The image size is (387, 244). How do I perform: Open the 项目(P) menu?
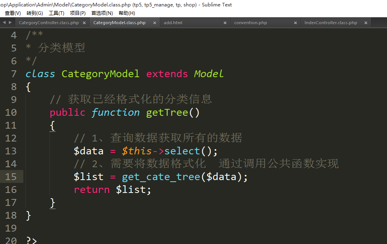pyautogui.click(x=78, y=13)
